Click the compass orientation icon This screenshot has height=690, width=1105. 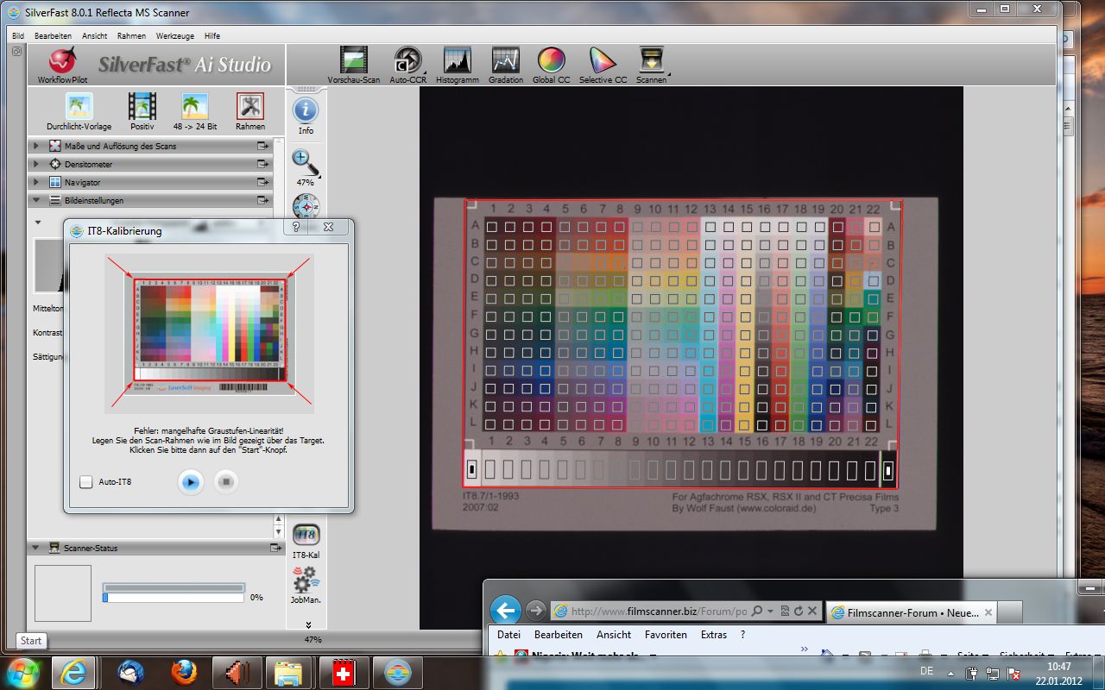306,205
